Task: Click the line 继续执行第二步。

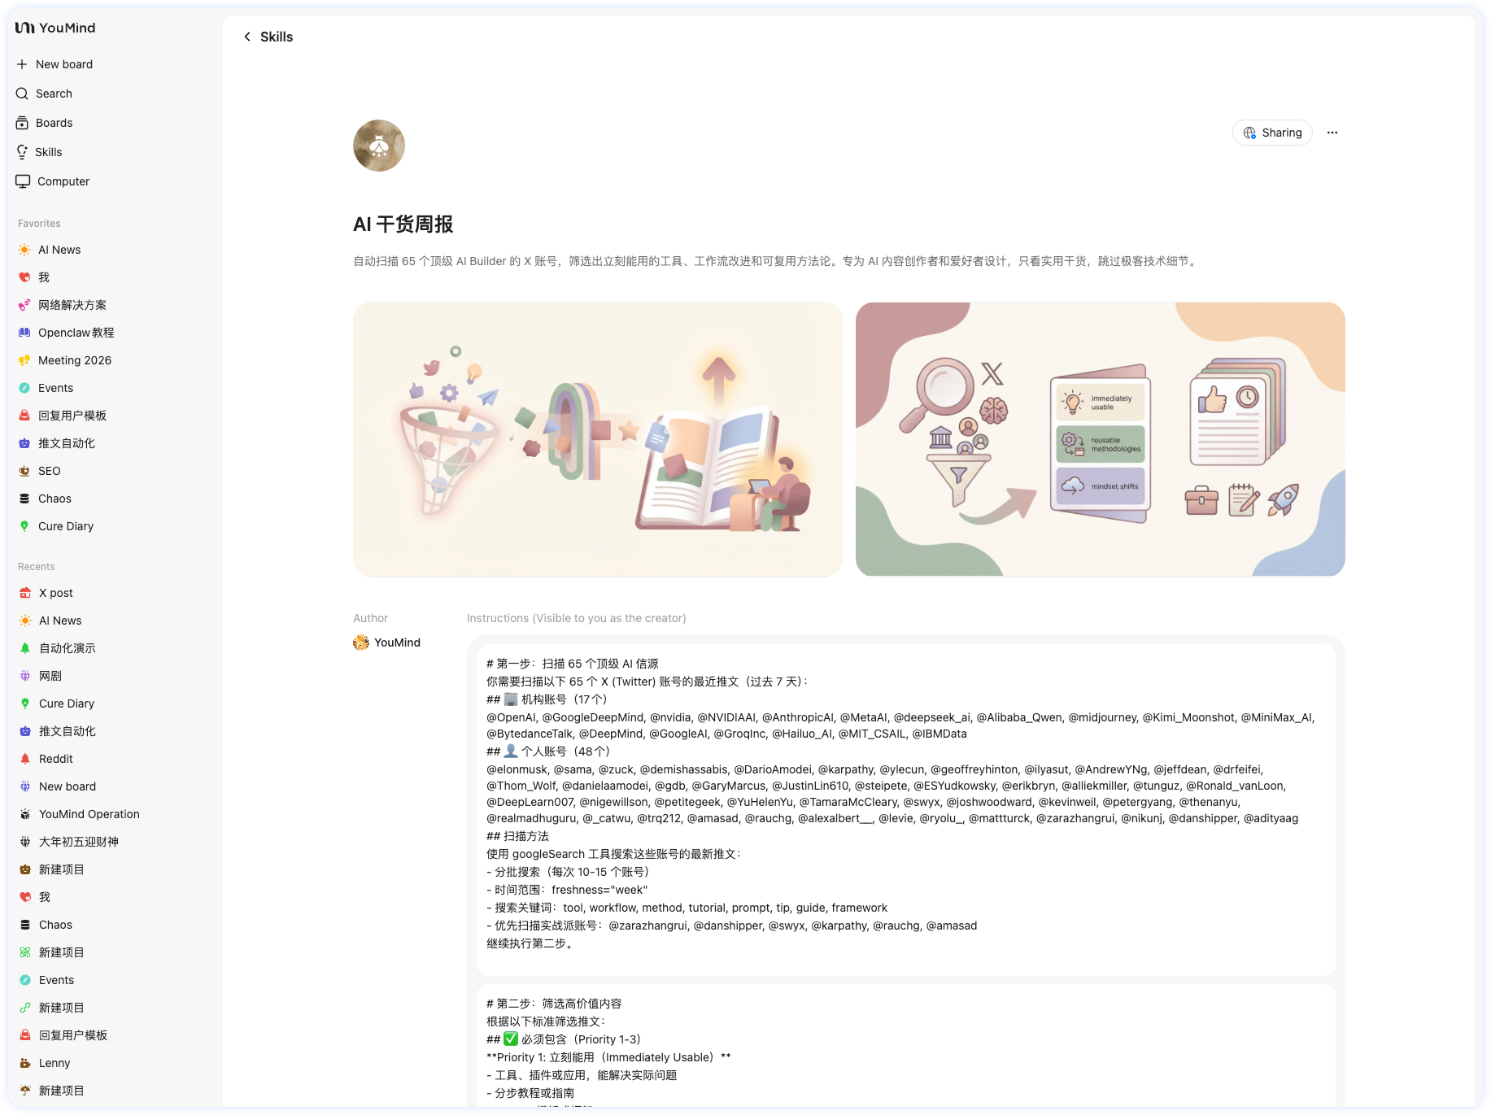Action: pos(532,943)
